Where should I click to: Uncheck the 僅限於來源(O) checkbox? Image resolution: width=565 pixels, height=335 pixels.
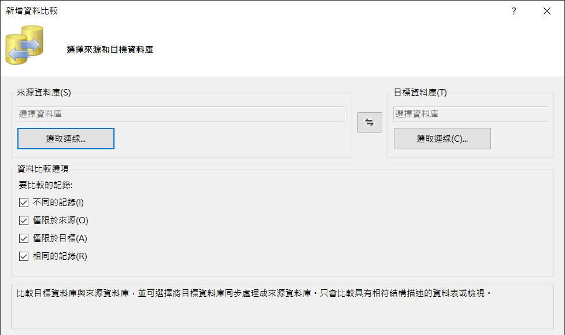point(24,220)
